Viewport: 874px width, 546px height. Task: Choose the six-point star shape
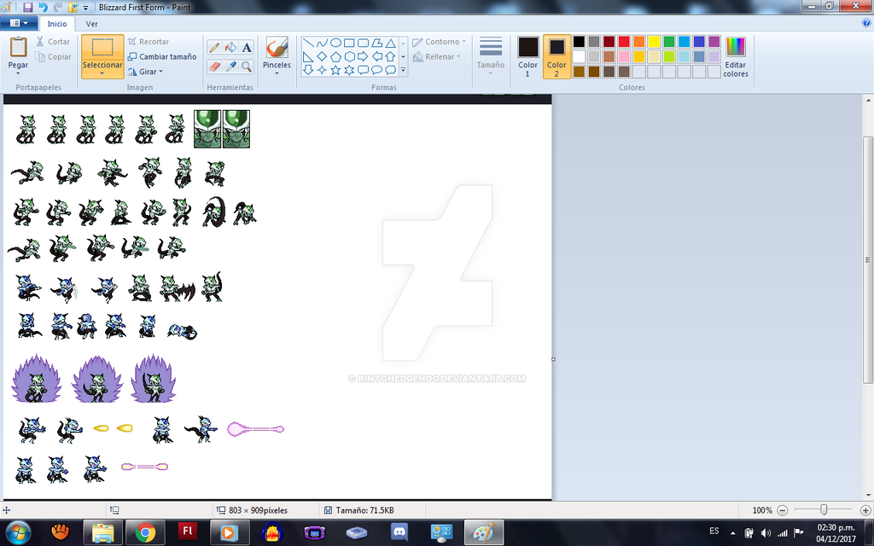[x=349, y=70]
